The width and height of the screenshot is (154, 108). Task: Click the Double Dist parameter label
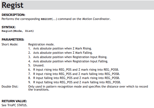tap(10, 87)
